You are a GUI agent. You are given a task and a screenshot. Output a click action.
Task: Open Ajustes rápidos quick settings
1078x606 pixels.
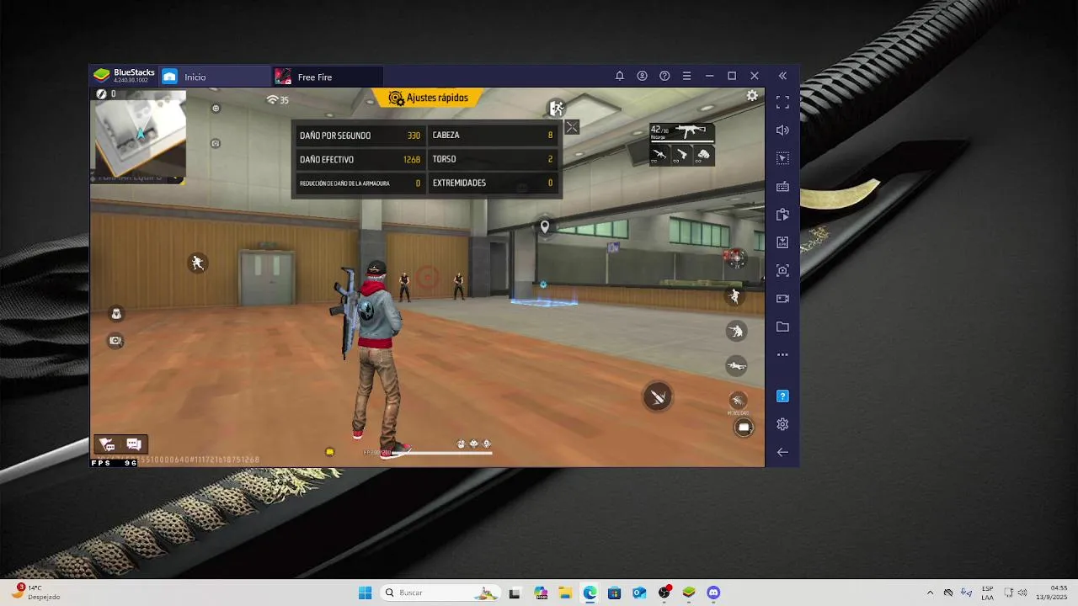click(428, 98)
